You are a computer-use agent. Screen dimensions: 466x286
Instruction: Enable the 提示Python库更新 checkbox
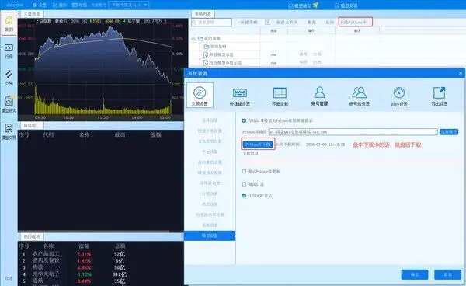click(x=245, y=172)
